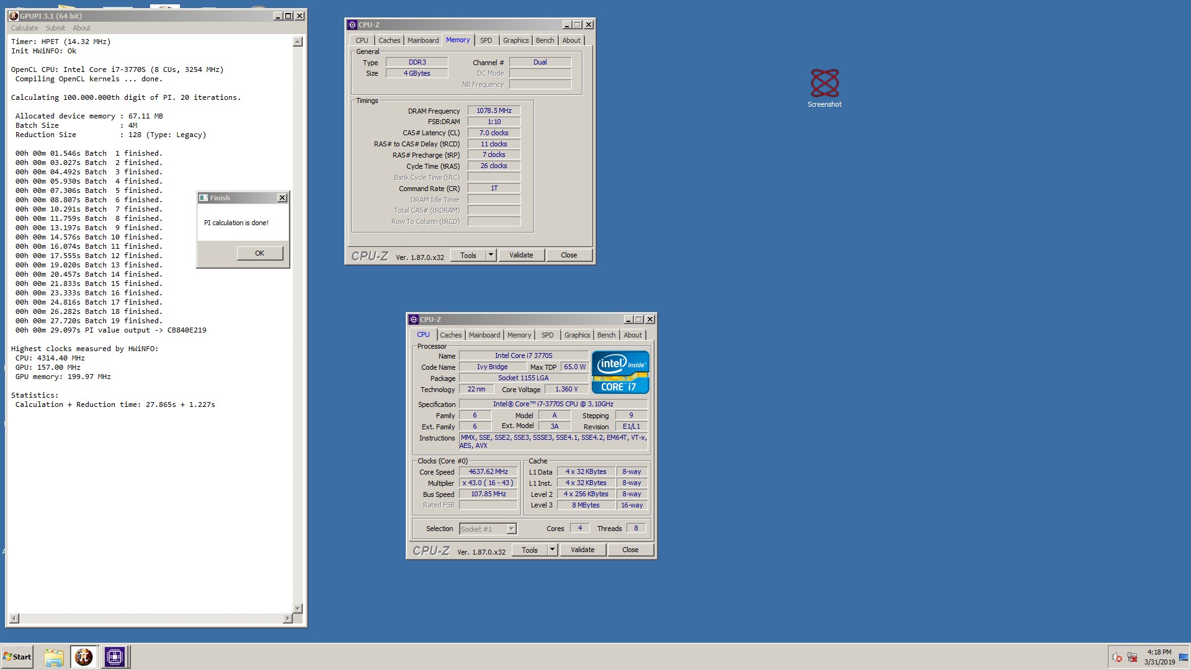The width and height of the screenshot is (1191, 670).
Task: Expand Tools dropdown arrow in lower CPU-Z
Action: click(552, 550)
